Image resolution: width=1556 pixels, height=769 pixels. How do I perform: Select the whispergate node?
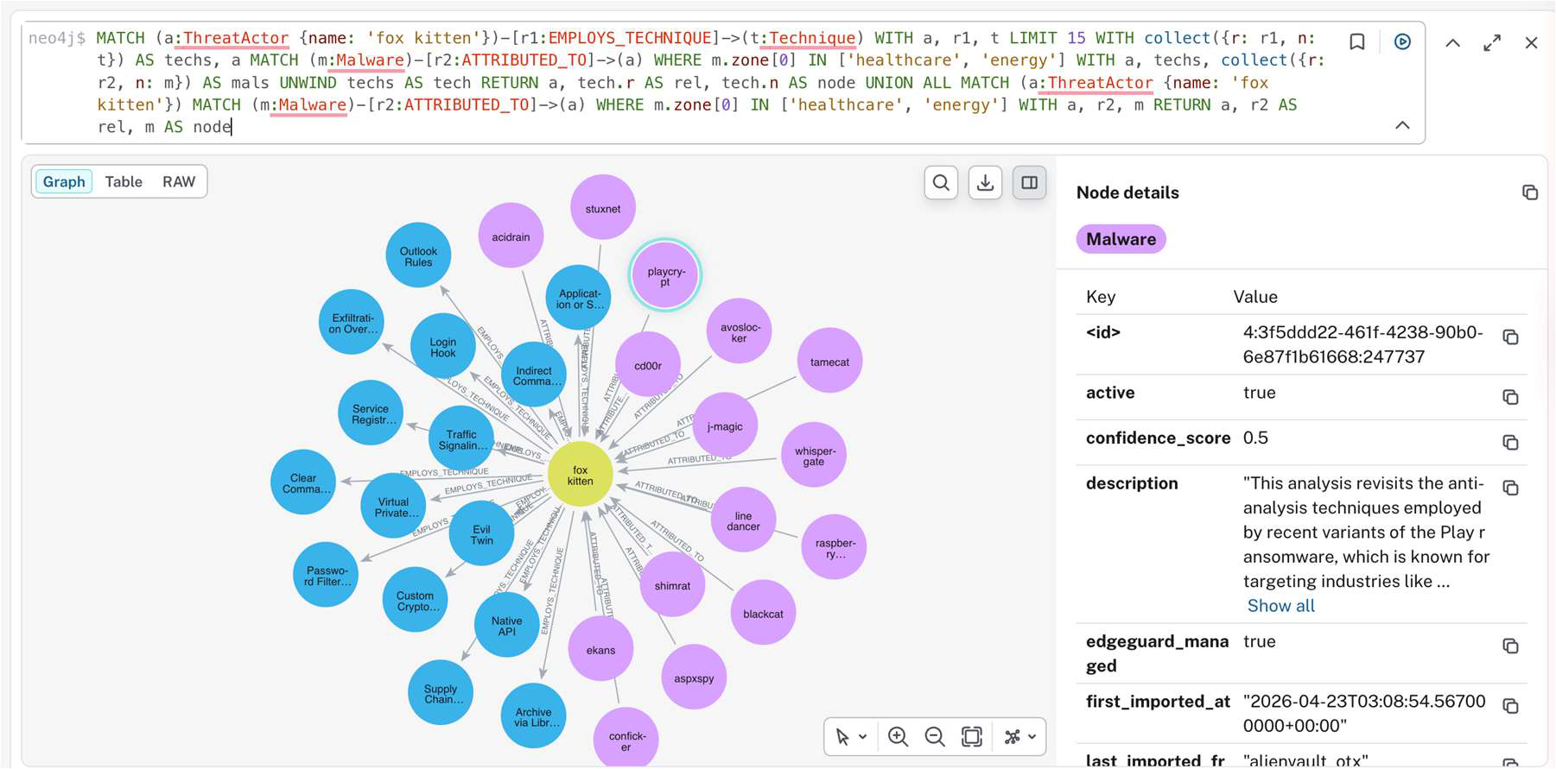[814, 455]
